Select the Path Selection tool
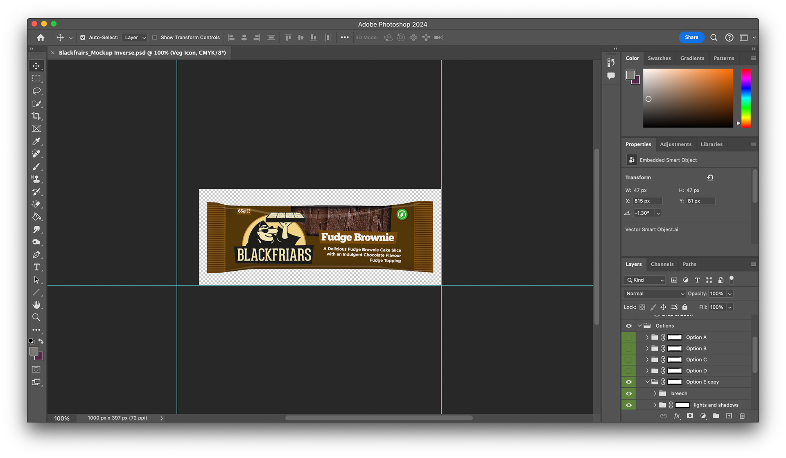The width and height of the screenshot is (786, 458). 36,280
